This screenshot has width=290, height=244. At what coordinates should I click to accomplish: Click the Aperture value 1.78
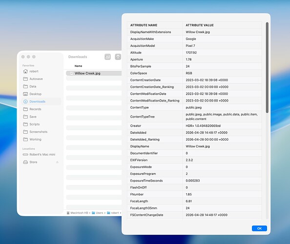click(188, 60)
